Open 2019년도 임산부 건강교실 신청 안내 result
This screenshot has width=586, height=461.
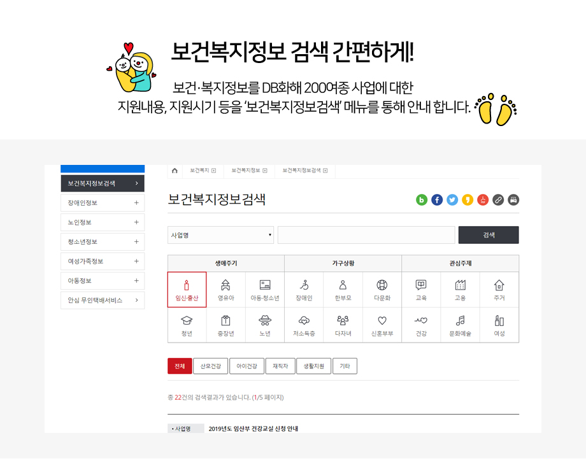(253, 429)
